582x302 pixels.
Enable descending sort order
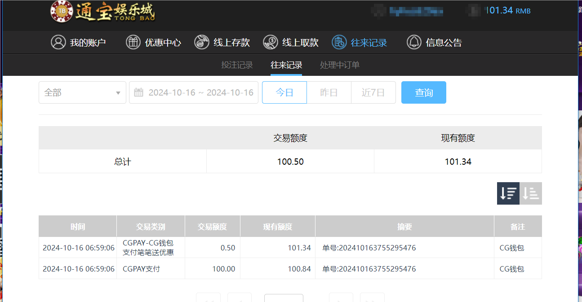click(x=508, y=193)
